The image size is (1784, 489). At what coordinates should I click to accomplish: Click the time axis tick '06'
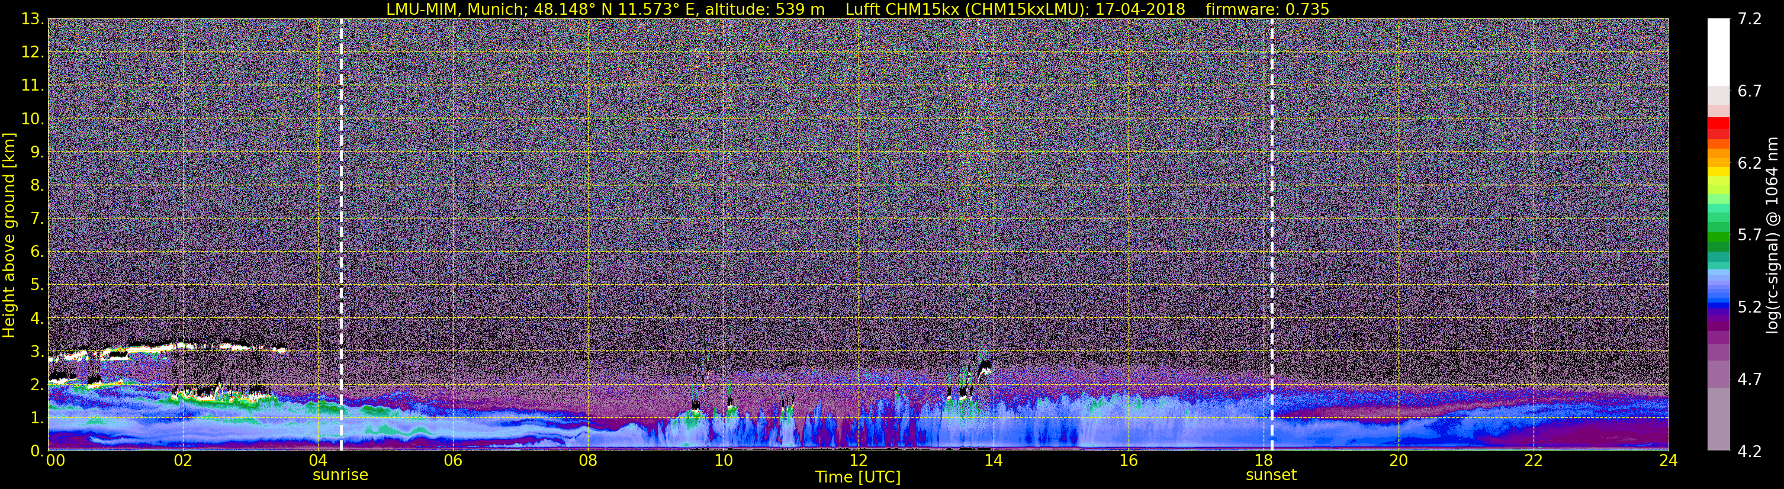click(x=453, y=461)
